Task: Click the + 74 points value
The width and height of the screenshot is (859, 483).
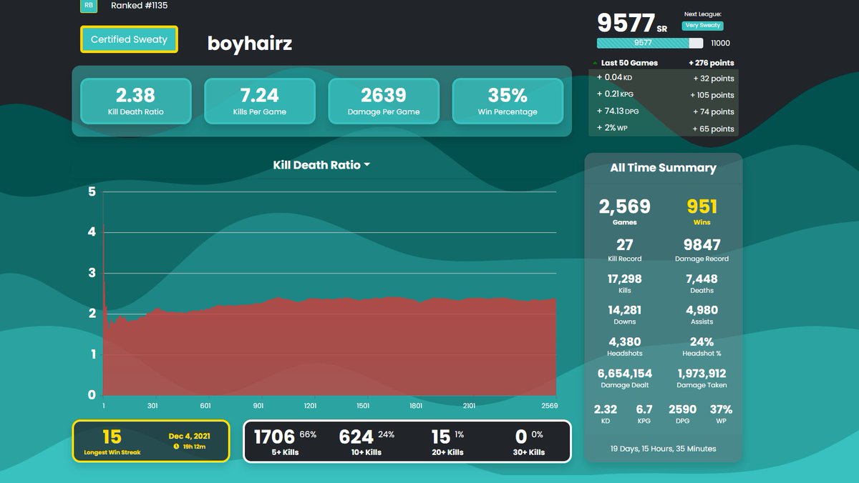Action: tap(714, 111)
